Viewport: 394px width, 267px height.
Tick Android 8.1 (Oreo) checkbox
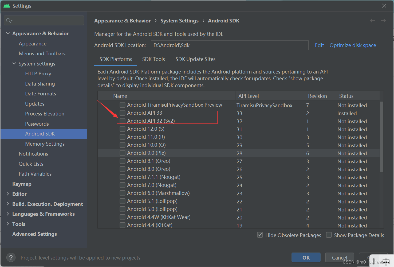123,161
